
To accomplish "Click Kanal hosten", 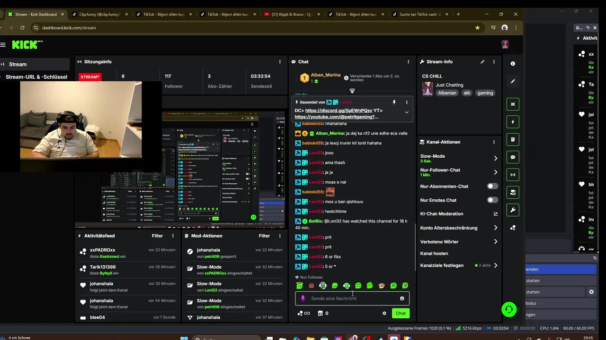I will (x=434, y=254).
